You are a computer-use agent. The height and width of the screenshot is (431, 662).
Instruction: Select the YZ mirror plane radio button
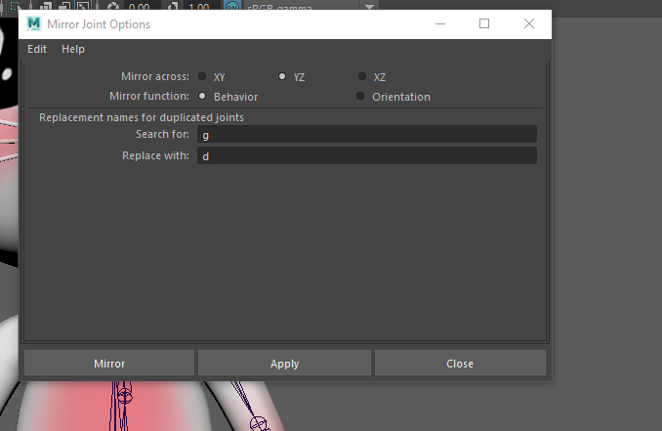282,76
